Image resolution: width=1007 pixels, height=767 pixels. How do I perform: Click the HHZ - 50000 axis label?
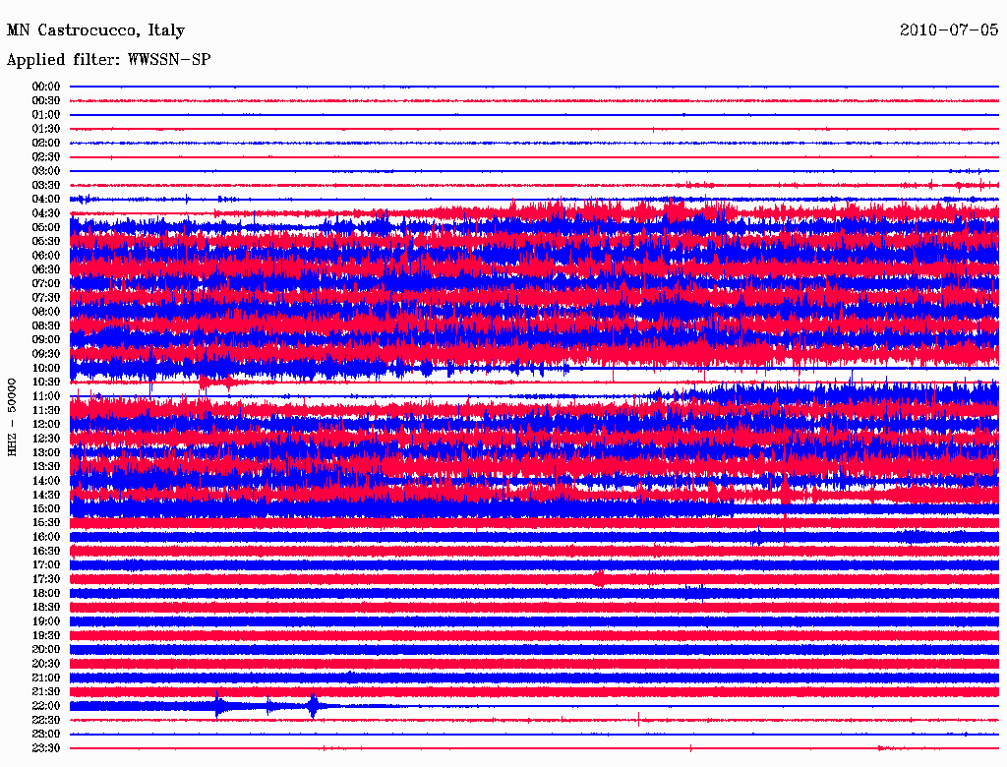pos(12,418)
